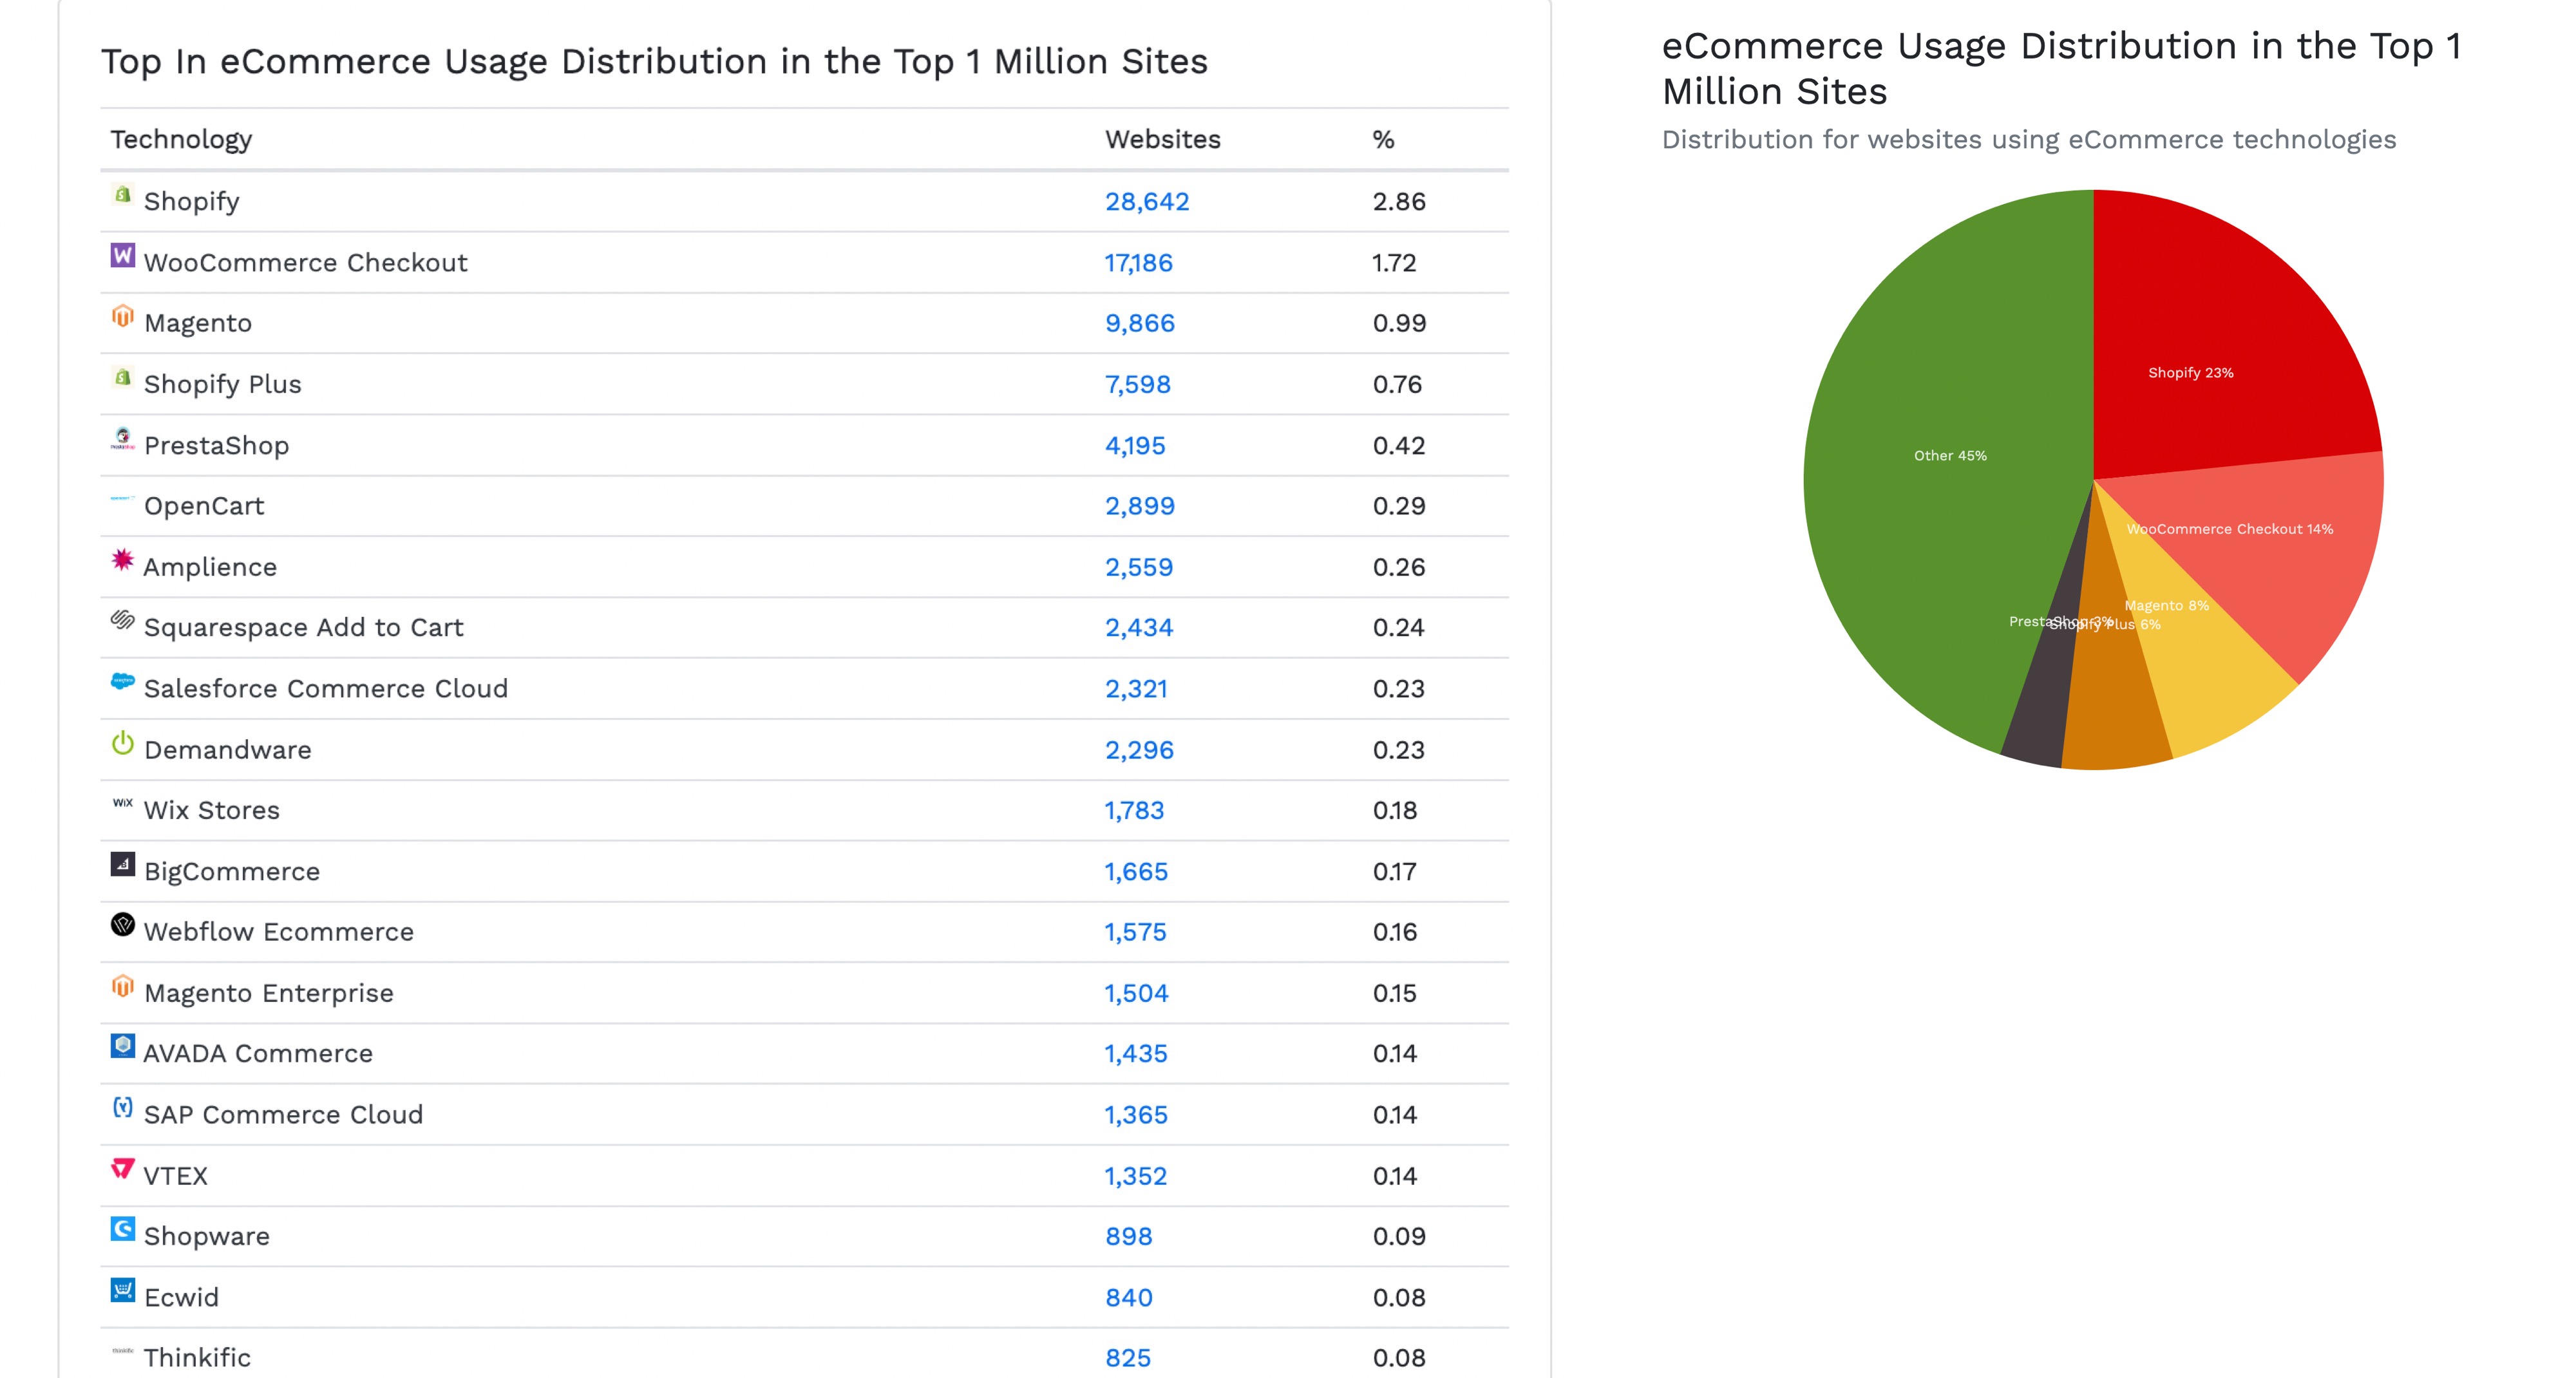Click the PrestaShop logo icon

[x=122, y=438]
